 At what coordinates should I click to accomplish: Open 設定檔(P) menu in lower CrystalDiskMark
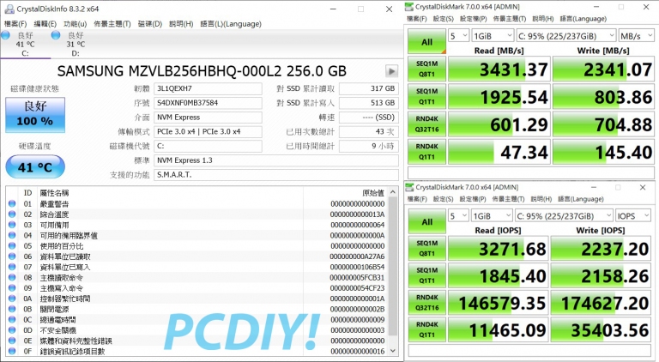(x=473, y=199)
